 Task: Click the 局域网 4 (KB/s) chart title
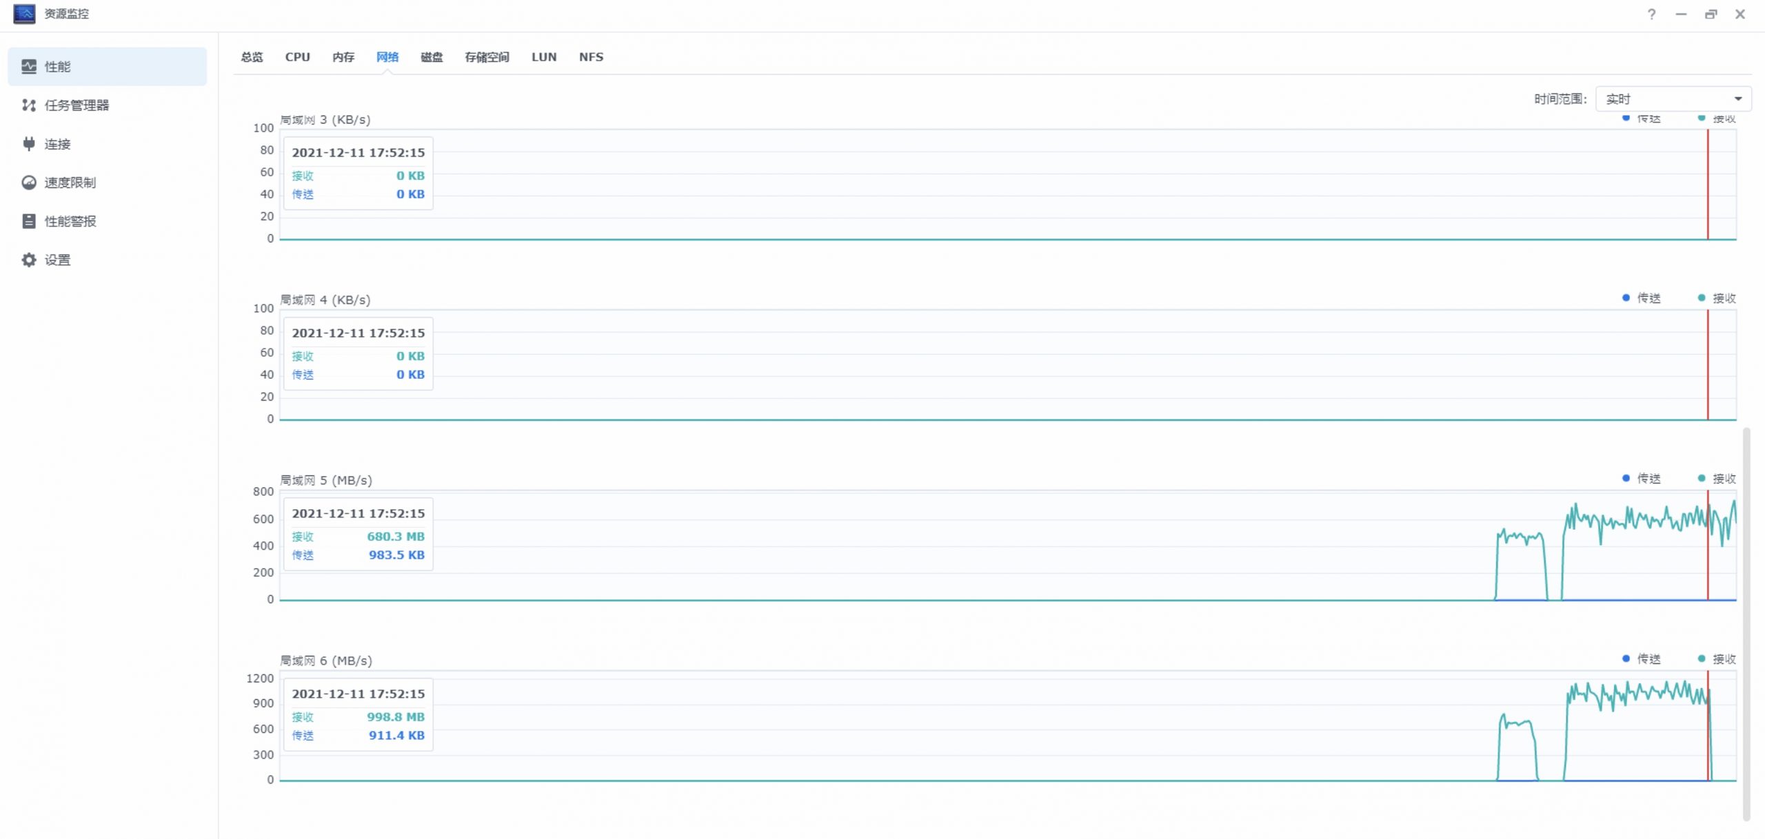click(325, 300)
